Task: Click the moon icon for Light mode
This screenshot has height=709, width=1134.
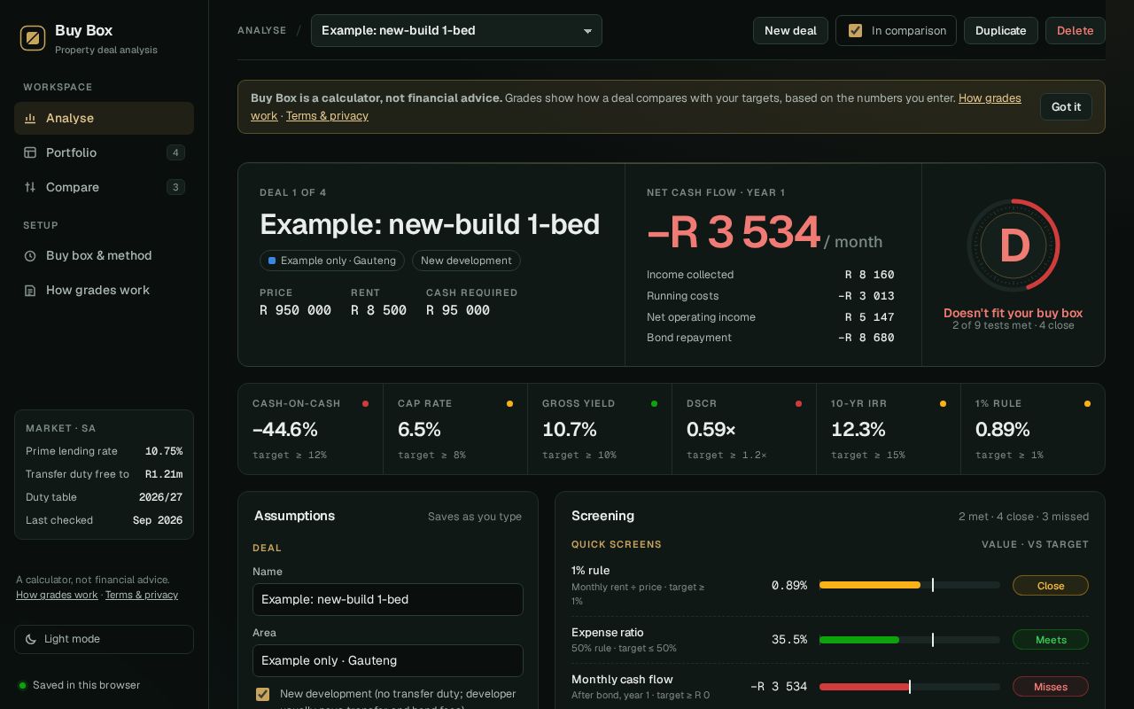Action: pyautogui.click(x=31, y=639)
